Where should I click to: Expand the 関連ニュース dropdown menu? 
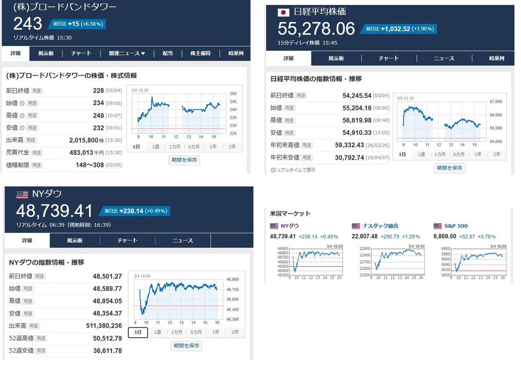(x=127, y=53)
